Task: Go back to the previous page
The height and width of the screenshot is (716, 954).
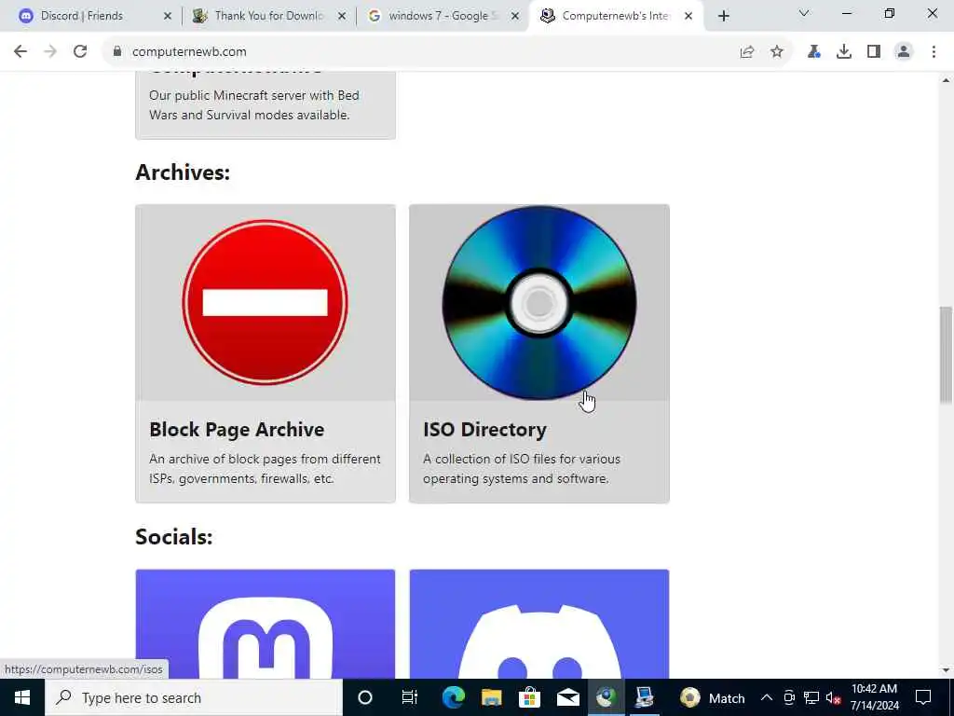Action: click(x=20, y=52)
